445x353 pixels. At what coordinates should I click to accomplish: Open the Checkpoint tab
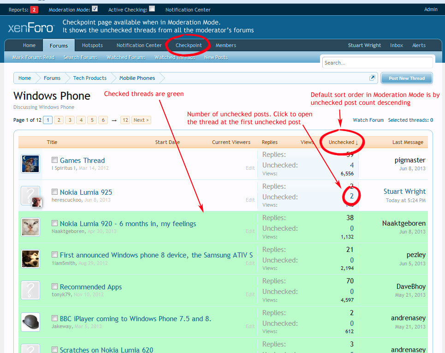click(x=189, y=45)
